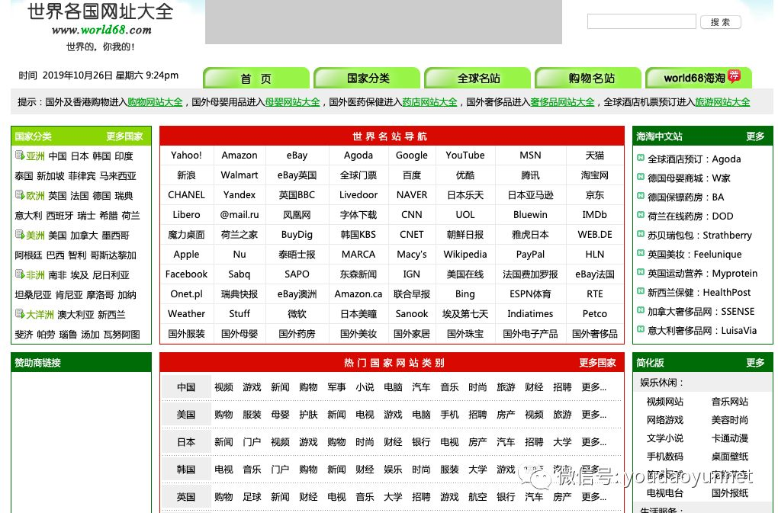Click 更多... in the 英国 row
The width and height of the screenshot is (778, 513).
click(x=594, y=497)
